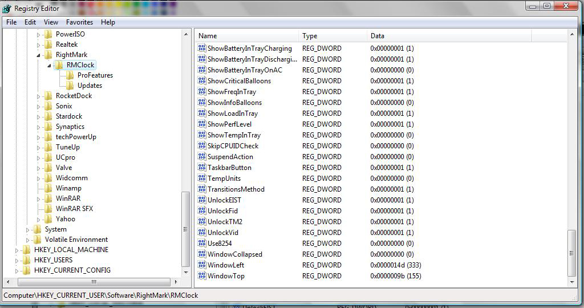
Task: Collapse the RightMark key
Action: click(38, 55)
